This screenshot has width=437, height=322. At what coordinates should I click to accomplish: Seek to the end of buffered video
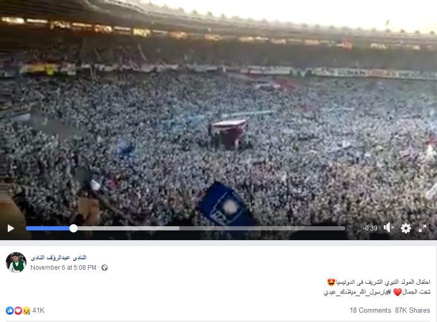pyautogui.click(x=179, y=228)
